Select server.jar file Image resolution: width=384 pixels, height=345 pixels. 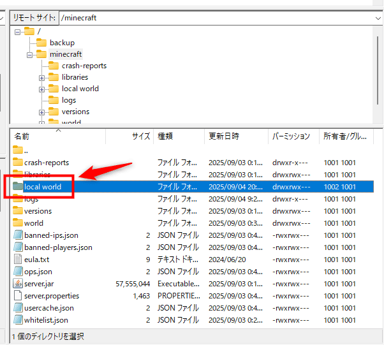coord(39,284)
